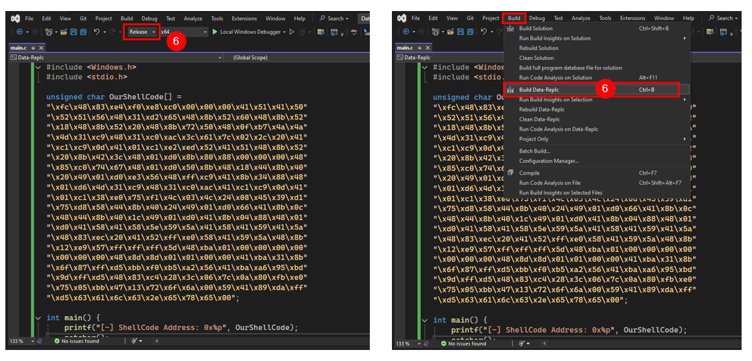Open Run Build Insights on Selection submenu

click(x=597, y=99)
